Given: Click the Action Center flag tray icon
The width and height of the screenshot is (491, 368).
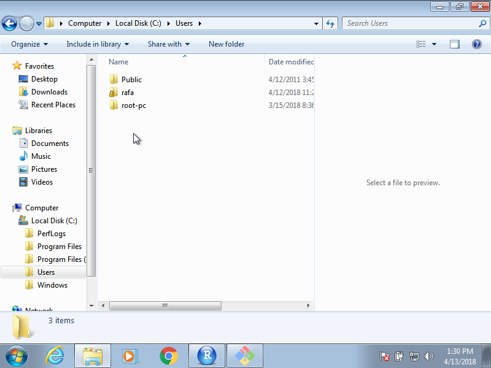Looking at the screenshot, I should tap(384, 356).
